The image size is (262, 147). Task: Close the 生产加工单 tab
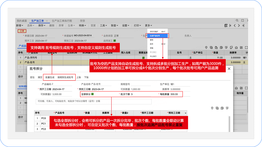coord(47,21)
